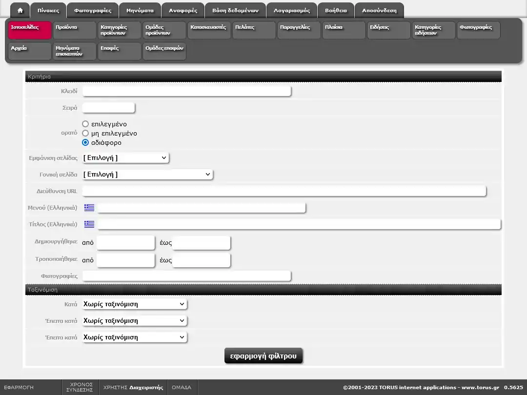Click Greek flag icon beside Τίτλος field
Image resolution: width=527 pixels, height=395 pixels.
pos(89,224)
